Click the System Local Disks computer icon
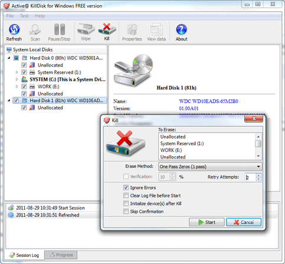The height and width of the screenshot is (264, 285). tap(9, 49)
